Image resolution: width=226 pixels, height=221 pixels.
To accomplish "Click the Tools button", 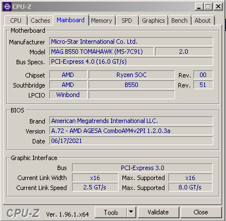I will 111,212.
